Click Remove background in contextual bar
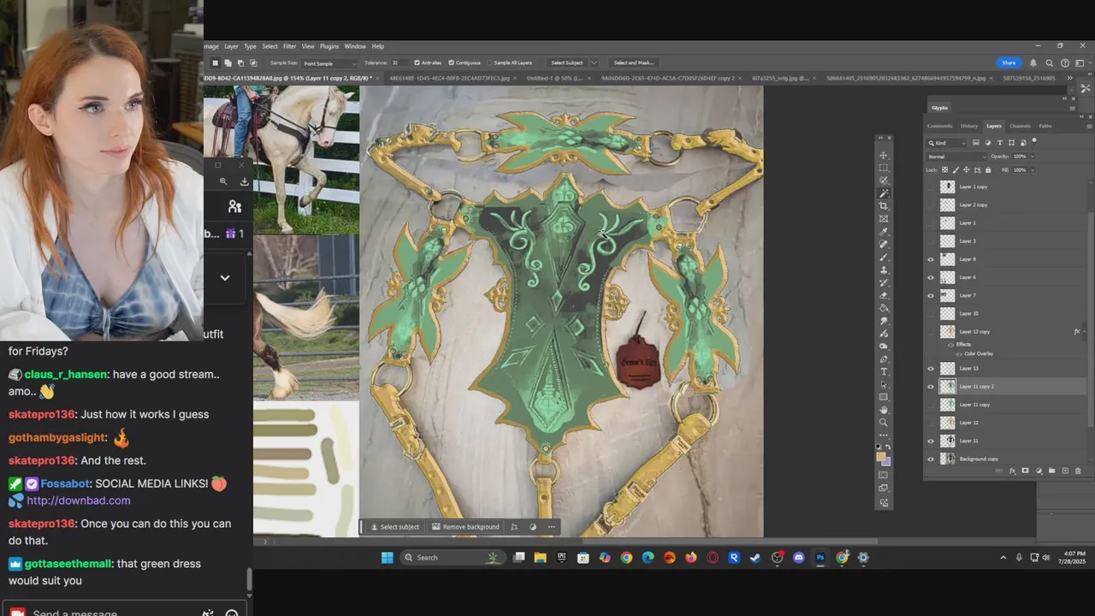The image size is (1095, 616). point(466,527)
